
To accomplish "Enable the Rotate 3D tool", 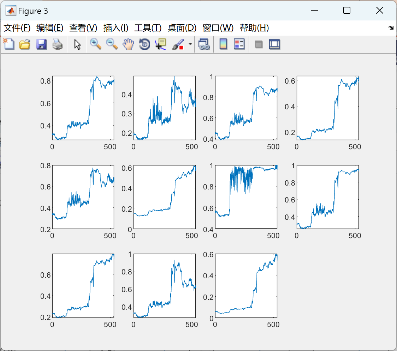I will pos(144,44).
